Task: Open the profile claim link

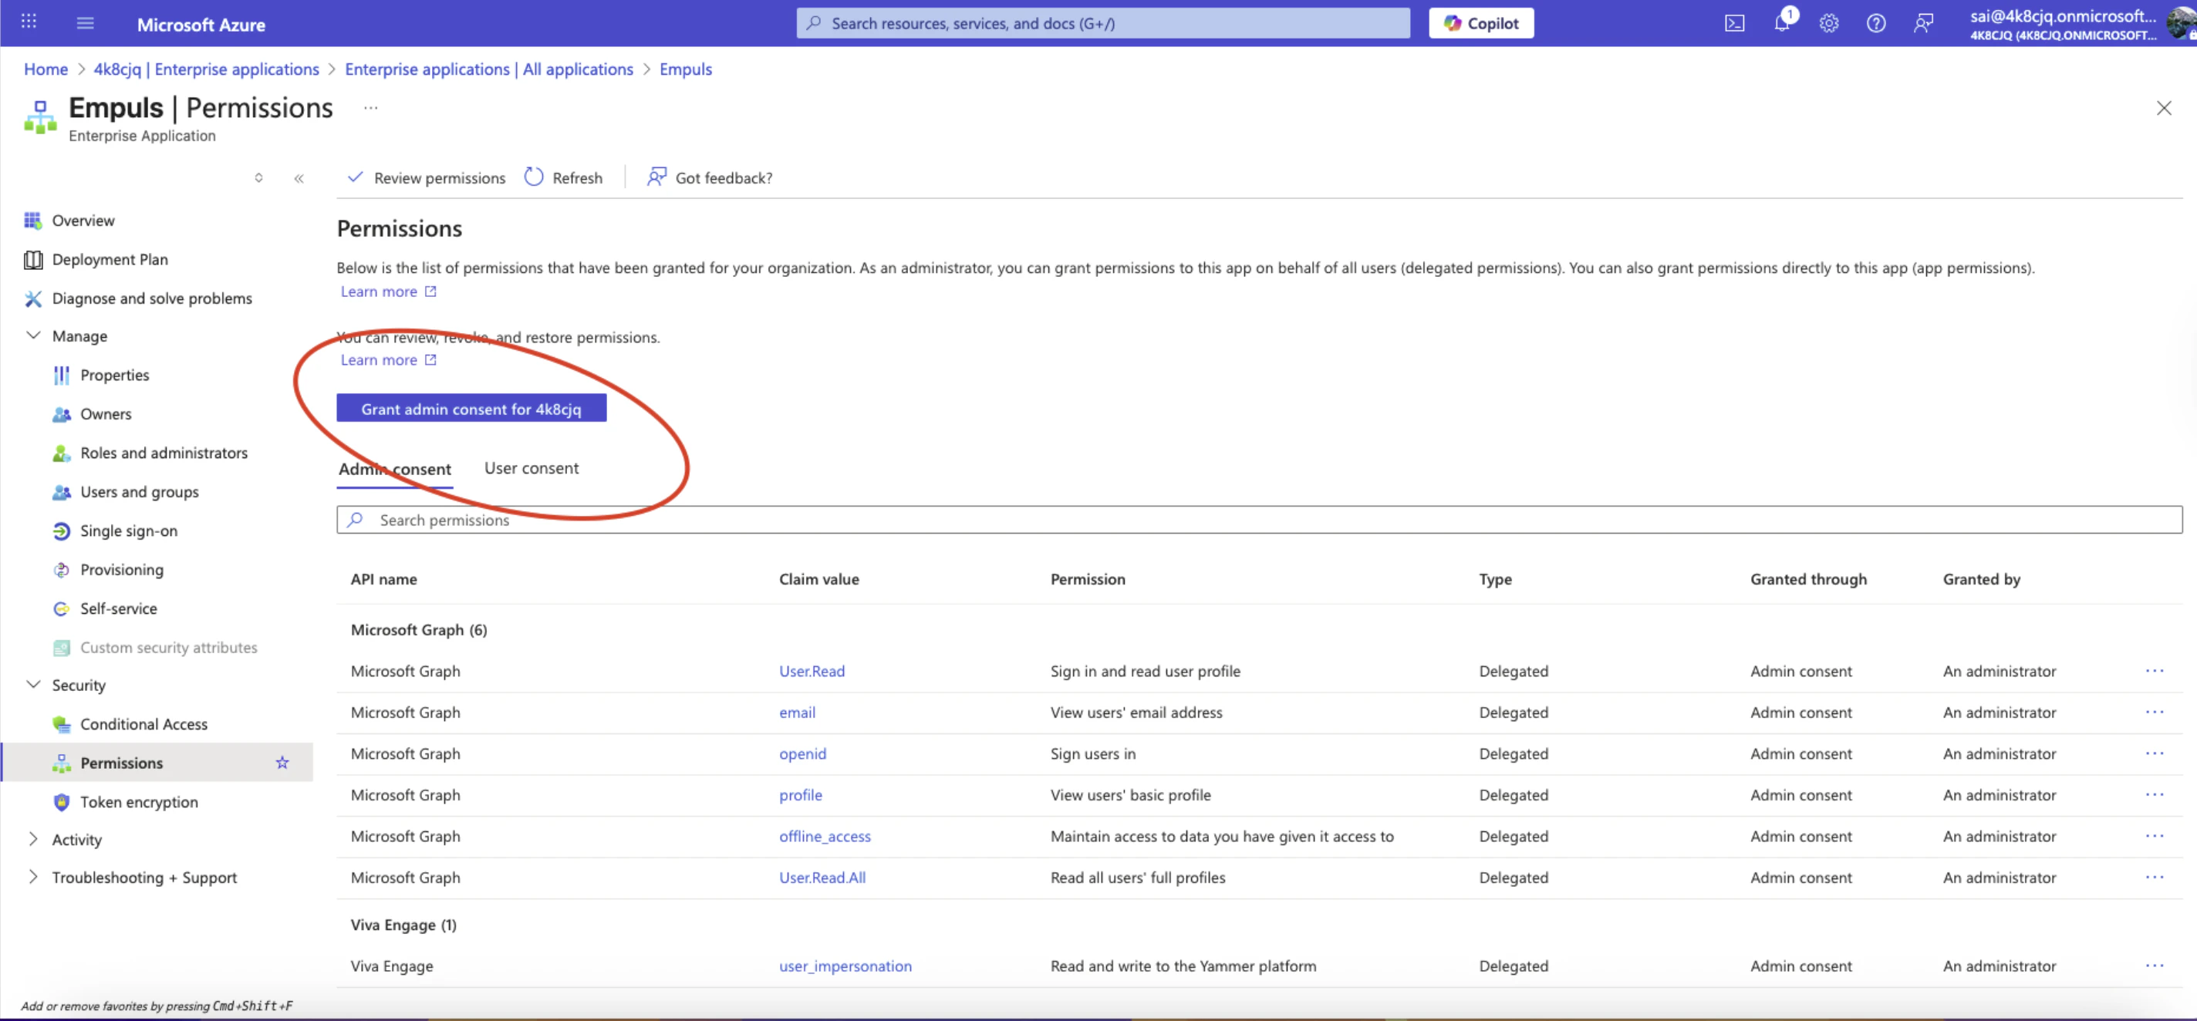Action: pyautogui.click(x=800, y=795)
